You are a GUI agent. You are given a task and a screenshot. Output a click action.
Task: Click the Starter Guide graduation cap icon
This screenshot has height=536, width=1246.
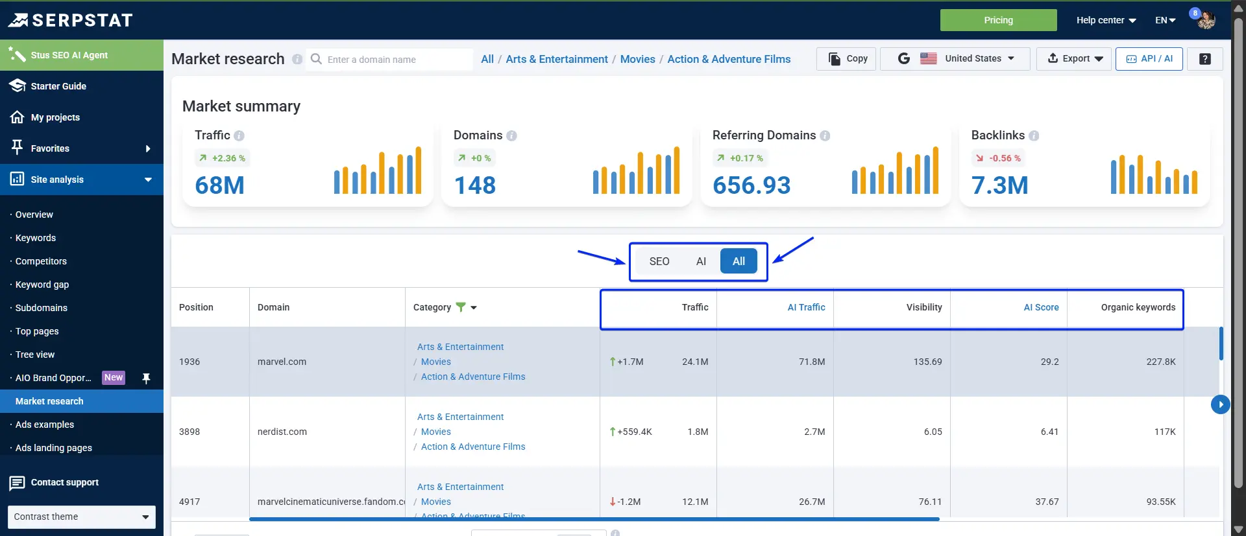click(x=17, y=86)
